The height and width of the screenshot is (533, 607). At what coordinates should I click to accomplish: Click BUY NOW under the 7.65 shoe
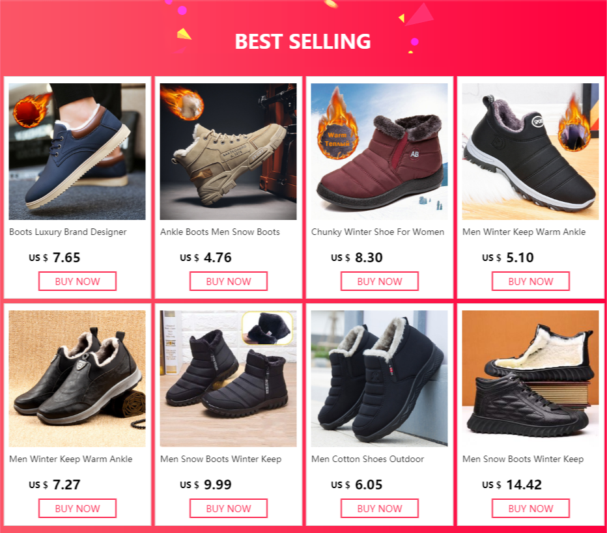(78, 281)
